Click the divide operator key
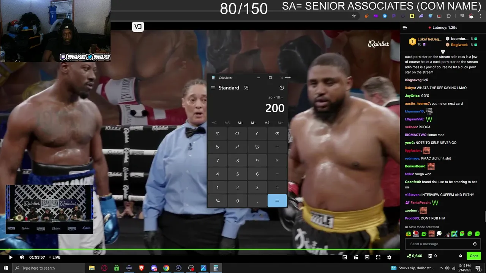Screen dimensions: 486x273 [x=277, y=147]
